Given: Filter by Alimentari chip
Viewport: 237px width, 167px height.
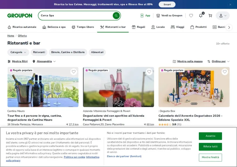Looking at the screenshot, I should [97, 52].
